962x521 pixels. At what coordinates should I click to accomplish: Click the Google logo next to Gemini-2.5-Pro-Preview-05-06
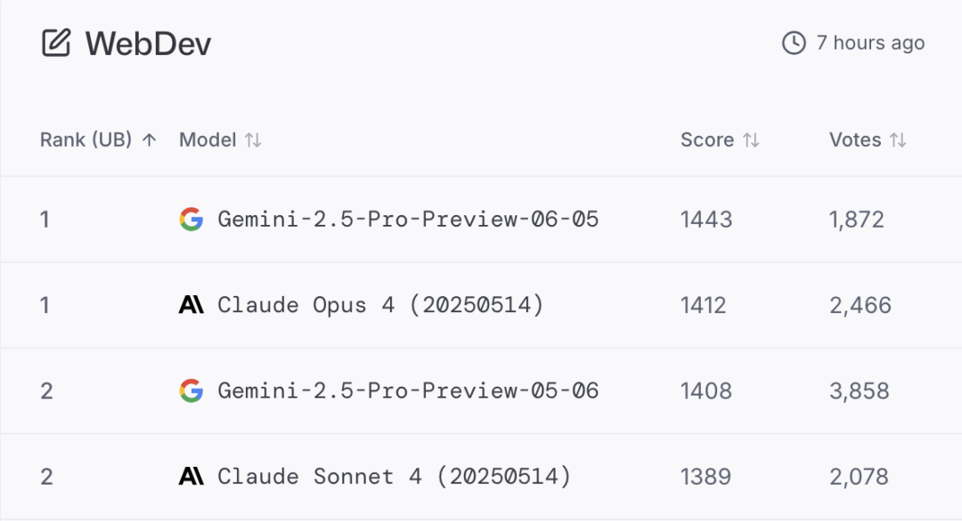(x=191, y=390)
